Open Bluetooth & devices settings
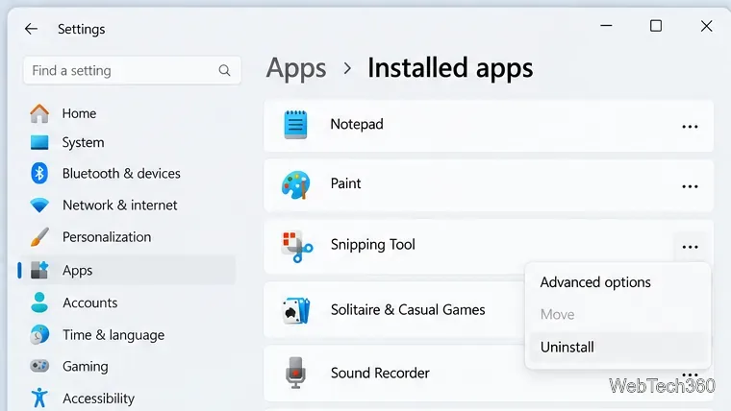The image size is (731, 411). [121, 173]
